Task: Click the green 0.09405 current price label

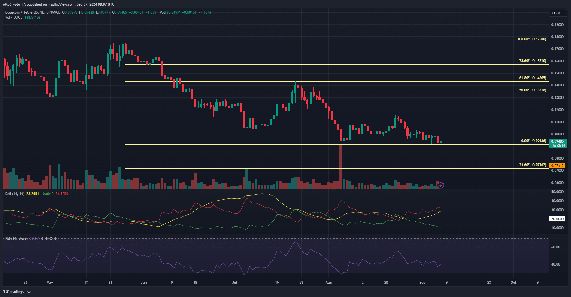Action: click(x=557, y=143)
